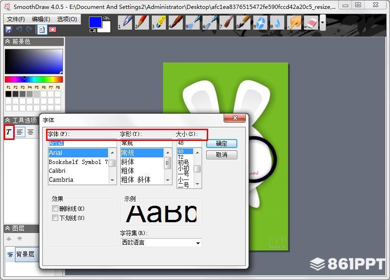Pick a shade in the color gradient square
The width and height of the screenshot is (390, 280).
tap(33, 62)
